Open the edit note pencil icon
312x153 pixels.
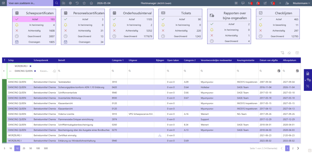tap(265, 3)
